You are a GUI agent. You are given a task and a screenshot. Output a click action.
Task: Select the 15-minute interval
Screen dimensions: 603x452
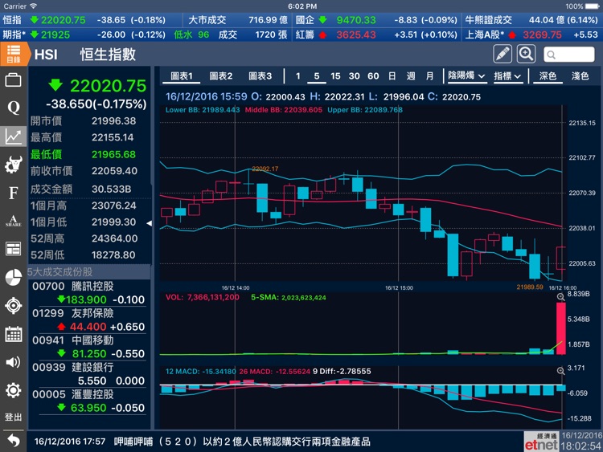coord(335,76)
